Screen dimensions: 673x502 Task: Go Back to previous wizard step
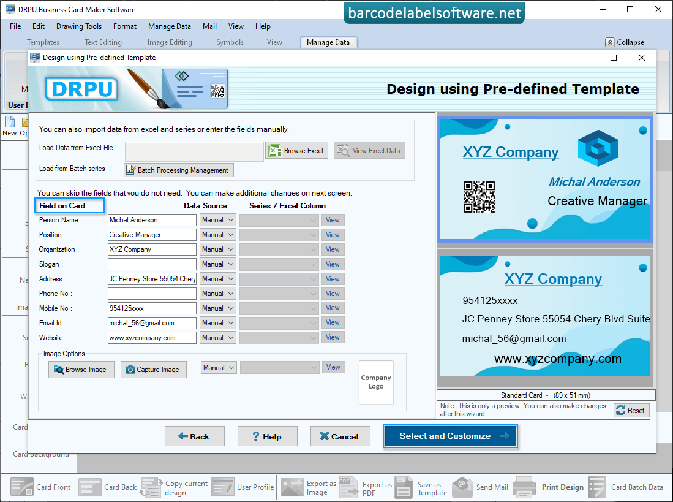195,437
